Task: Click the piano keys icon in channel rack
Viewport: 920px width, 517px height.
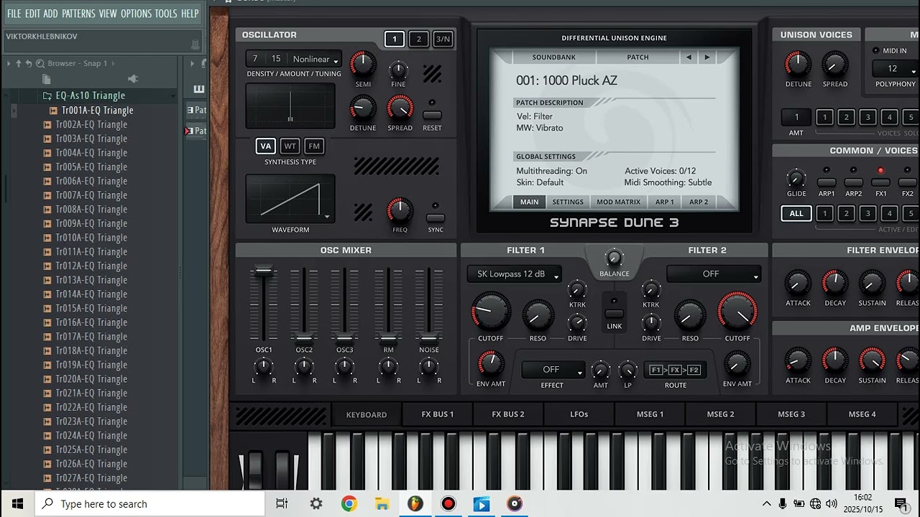Action: pos(199,89)
